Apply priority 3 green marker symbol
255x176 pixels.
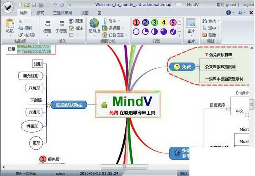(x=155, y=22)
